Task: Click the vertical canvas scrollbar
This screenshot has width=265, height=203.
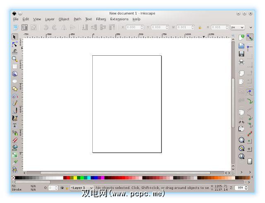Action: point(233,103)
